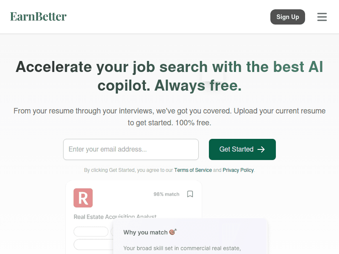Open the Terms of Service link
339x254 pixels.
[193, 170]
